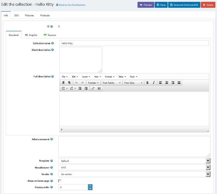
Task: Set right-to-left text direction in editor
Action: coord(69,83)
